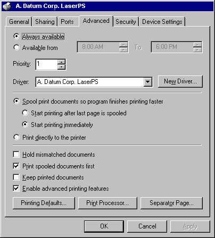The height and width of the screenshot is (238, 215).
Task: Decrease Priority with the down spinner arrow
Action: (62, 67)
